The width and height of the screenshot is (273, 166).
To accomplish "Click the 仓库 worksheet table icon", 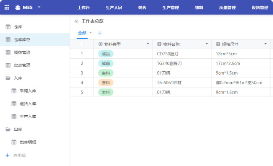I will coord(8,27).
